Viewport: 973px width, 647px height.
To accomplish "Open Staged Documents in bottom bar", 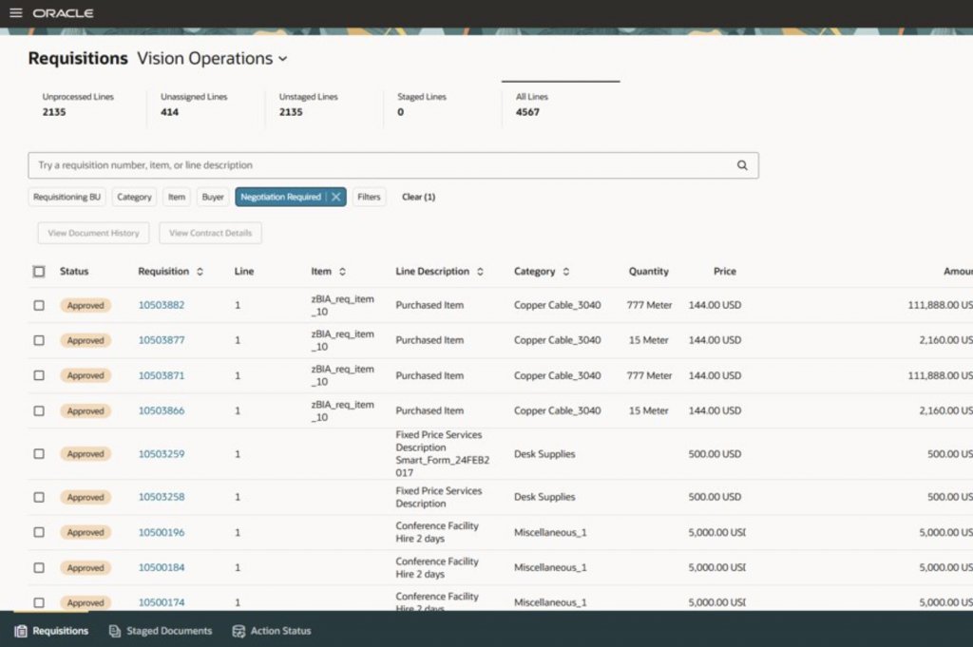I will (x=160, y=631).
